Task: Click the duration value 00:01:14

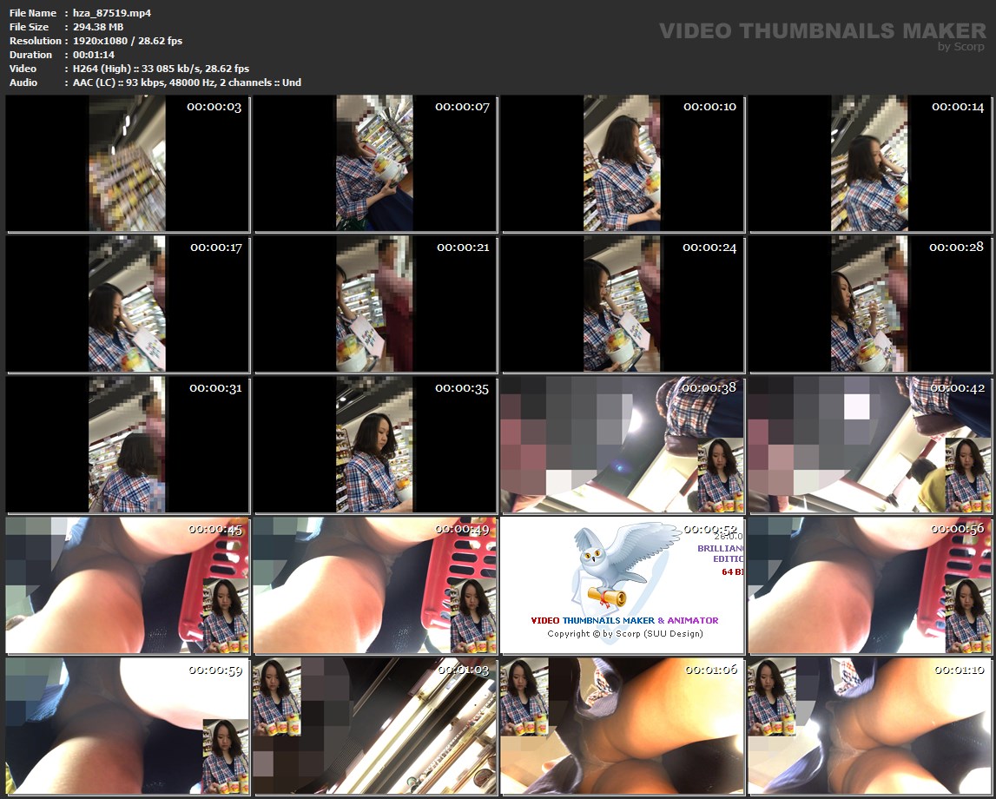Action: point(94,55)
